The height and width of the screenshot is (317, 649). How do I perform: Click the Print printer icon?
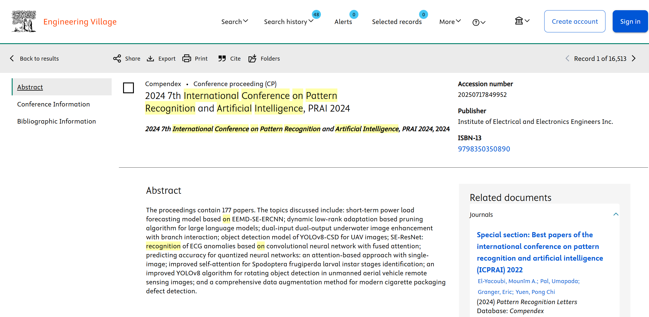[x=187, y=58]
